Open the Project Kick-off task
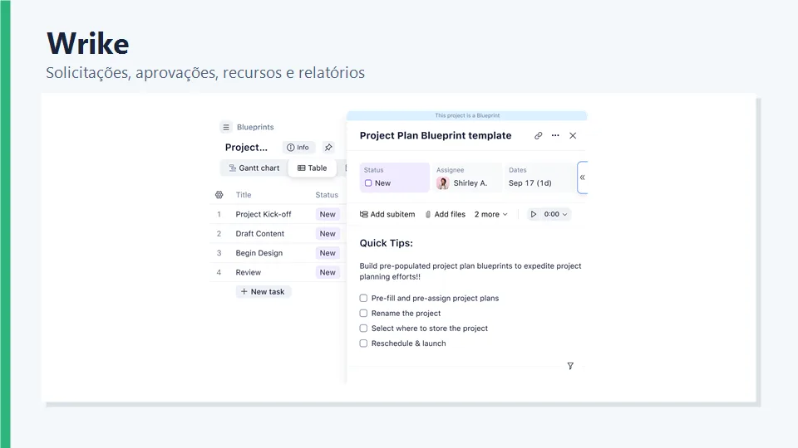Image resolution: width=798 pixels, height=448 pixels. click(x=264, y=214)
